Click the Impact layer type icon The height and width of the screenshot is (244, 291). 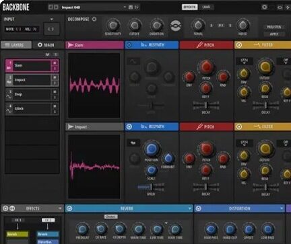coord(9,83)
